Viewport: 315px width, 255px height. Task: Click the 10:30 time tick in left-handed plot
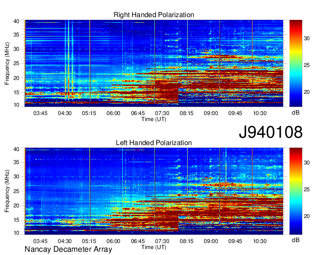tap(259, 241)
